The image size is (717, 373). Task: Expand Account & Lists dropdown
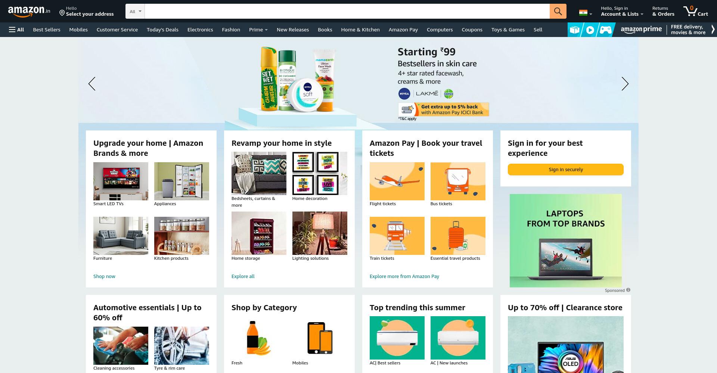622,11
